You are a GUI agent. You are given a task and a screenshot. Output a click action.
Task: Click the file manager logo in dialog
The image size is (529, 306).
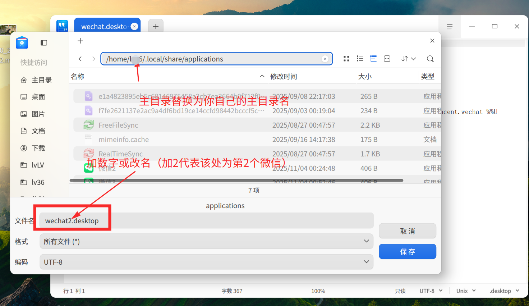[22, 42]
